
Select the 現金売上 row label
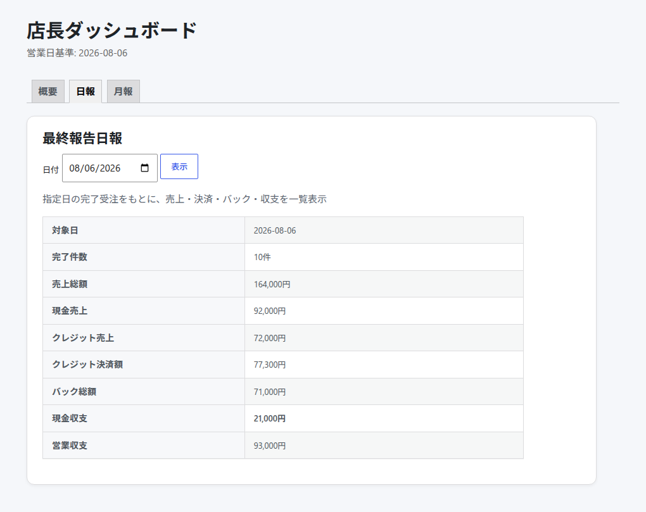click(144, 311)
